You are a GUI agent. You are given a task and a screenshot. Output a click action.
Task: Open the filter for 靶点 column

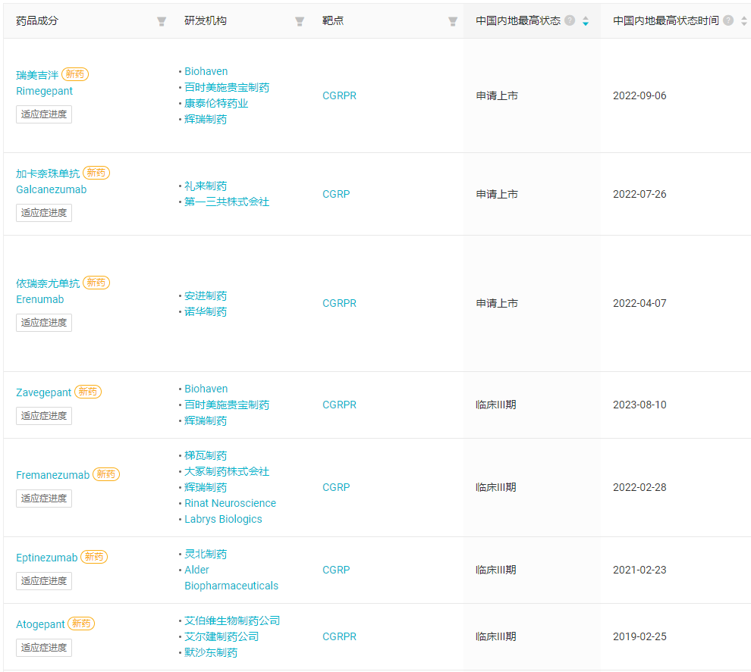(453, 21)
